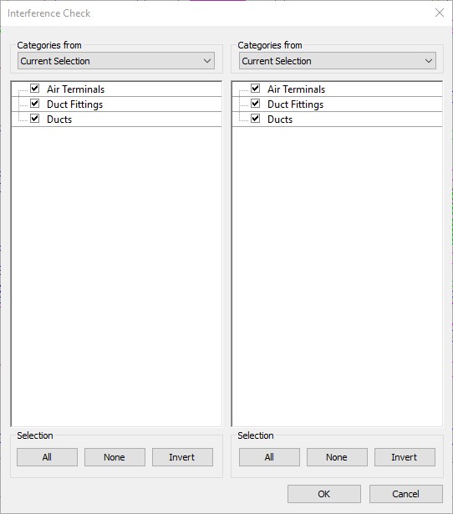The image size is (453, 514).
Task: Click the left Selection None button
Action: 115,457
